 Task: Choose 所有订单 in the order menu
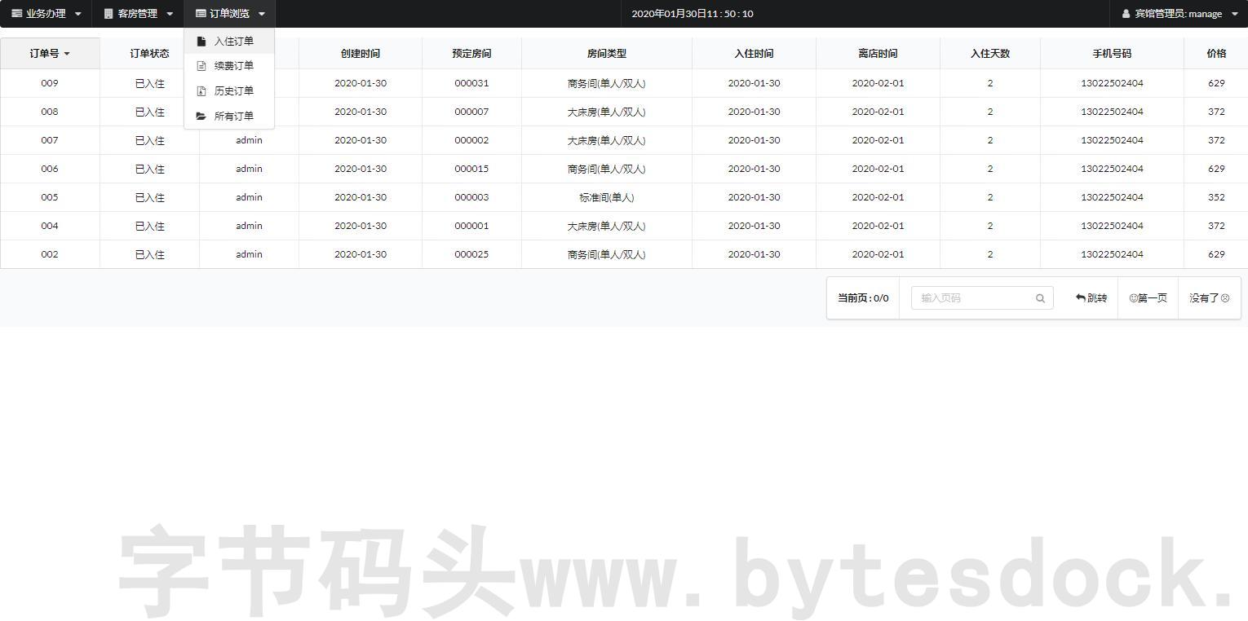(234, 116)
